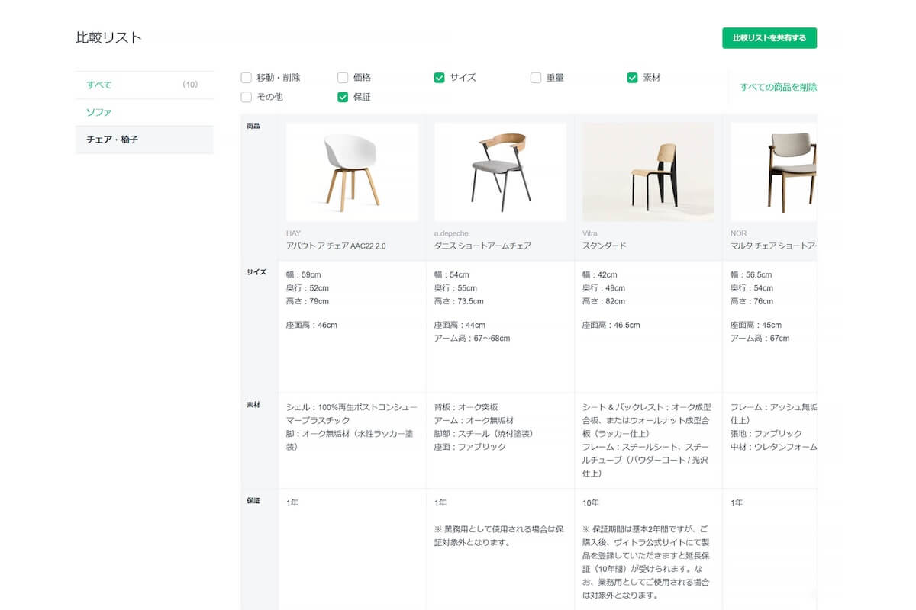Click the すべての商品を削除 link
This screenshot has width=916, height=610.
[777, 87]
